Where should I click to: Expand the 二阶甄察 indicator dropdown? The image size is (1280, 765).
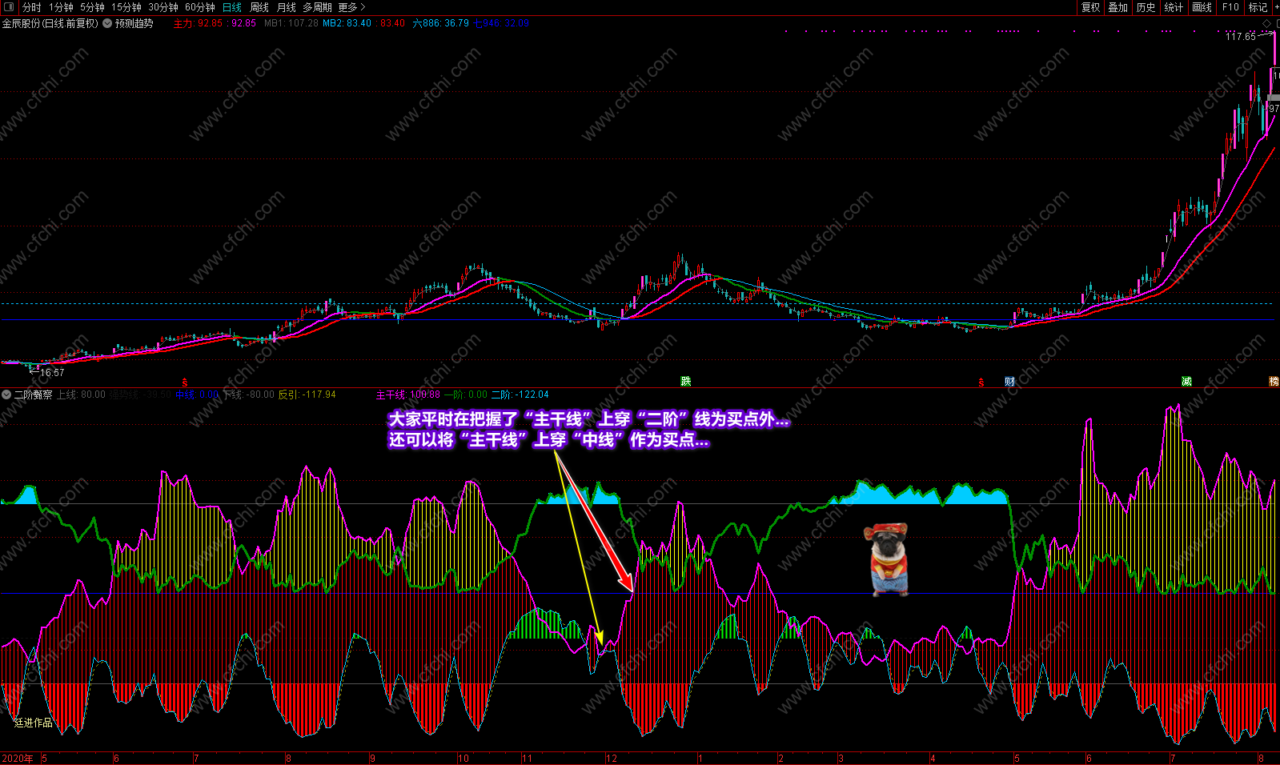point(6,395)
